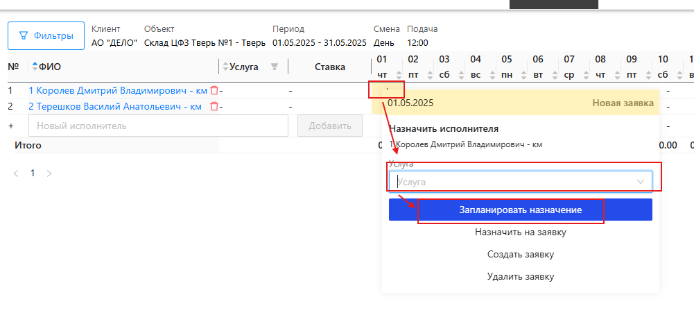
Task: Go to the previous page arrow
Action: point(17,173)
